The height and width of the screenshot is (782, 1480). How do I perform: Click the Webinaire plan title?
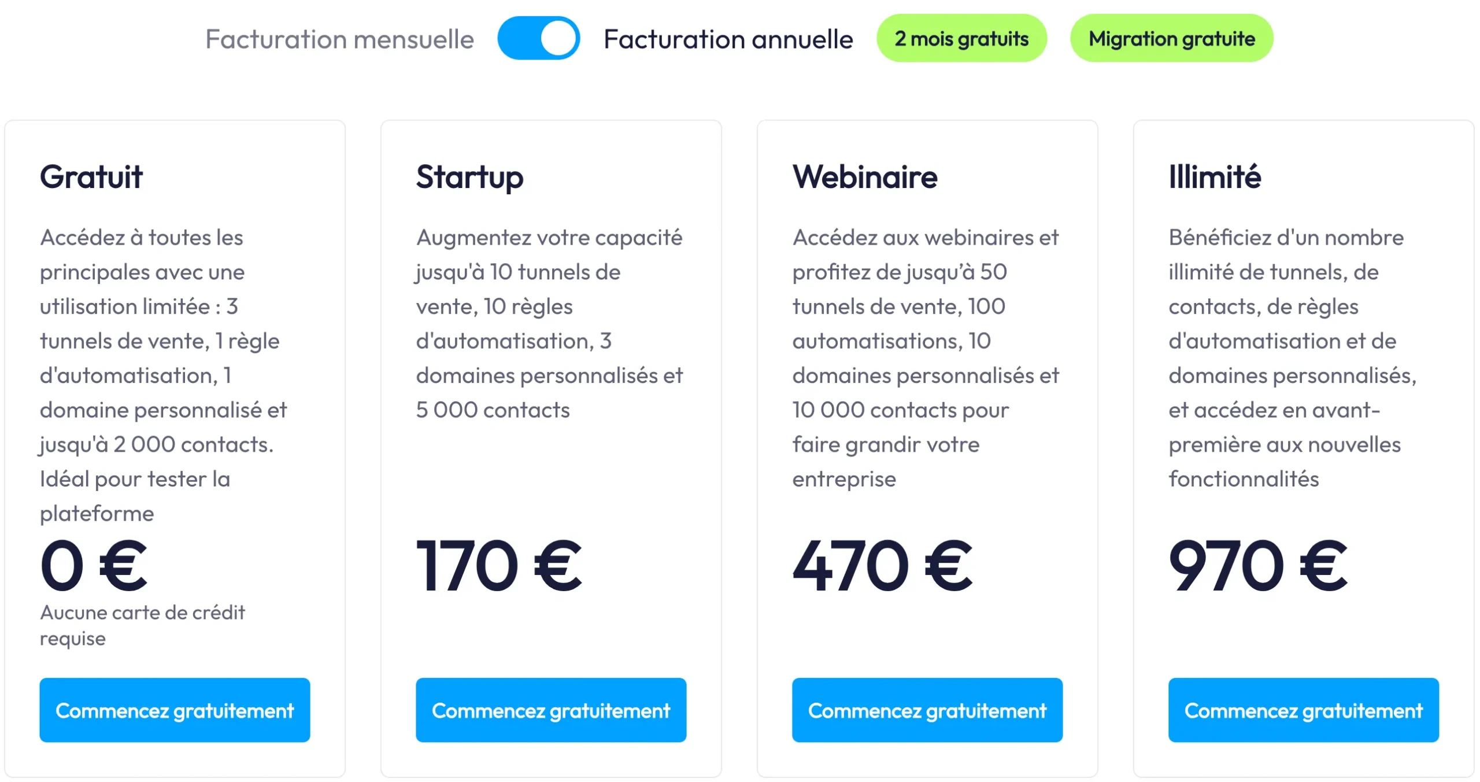[x=865, y=177]
